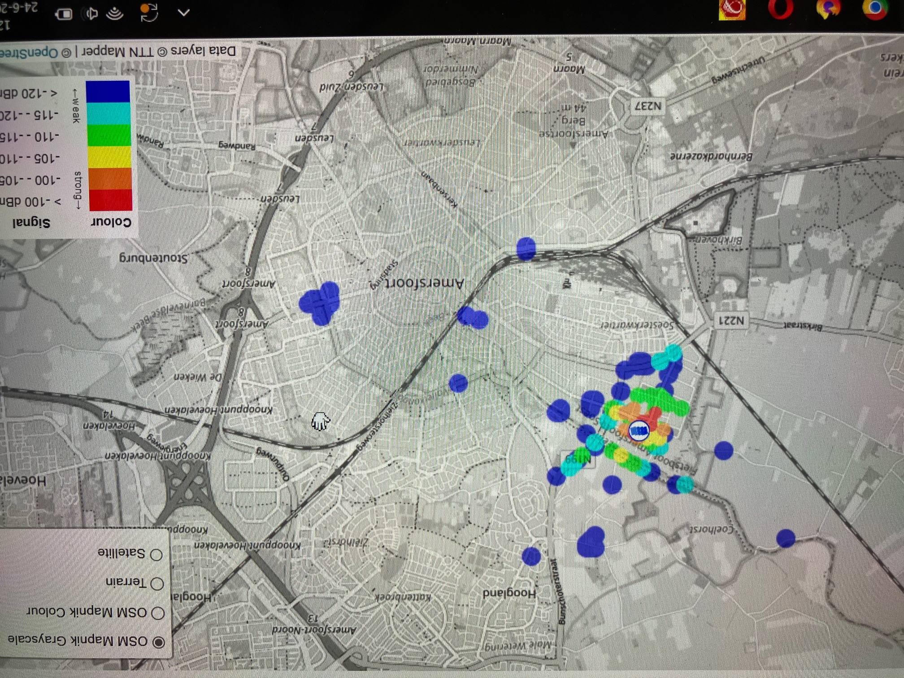
Task: Click the Bernhardkazerne label
Action: pos(711,156)
